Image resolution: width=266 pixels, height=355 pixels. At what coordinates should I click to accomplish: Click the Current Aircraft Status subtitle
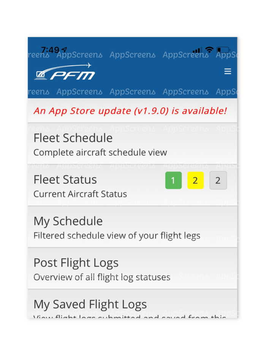click(x=80, y=194)
